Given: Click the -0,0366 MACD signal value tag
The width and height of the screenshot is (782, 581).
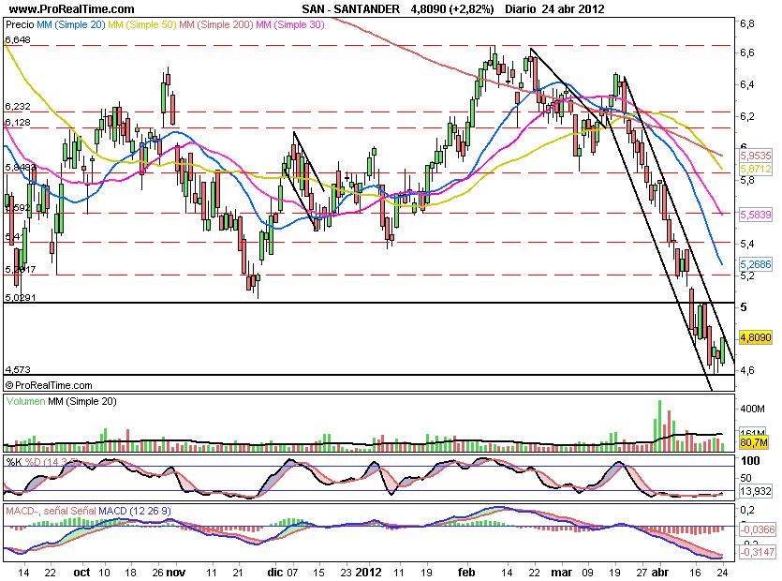Looking at the screenshot, I should tap(755, 529).
